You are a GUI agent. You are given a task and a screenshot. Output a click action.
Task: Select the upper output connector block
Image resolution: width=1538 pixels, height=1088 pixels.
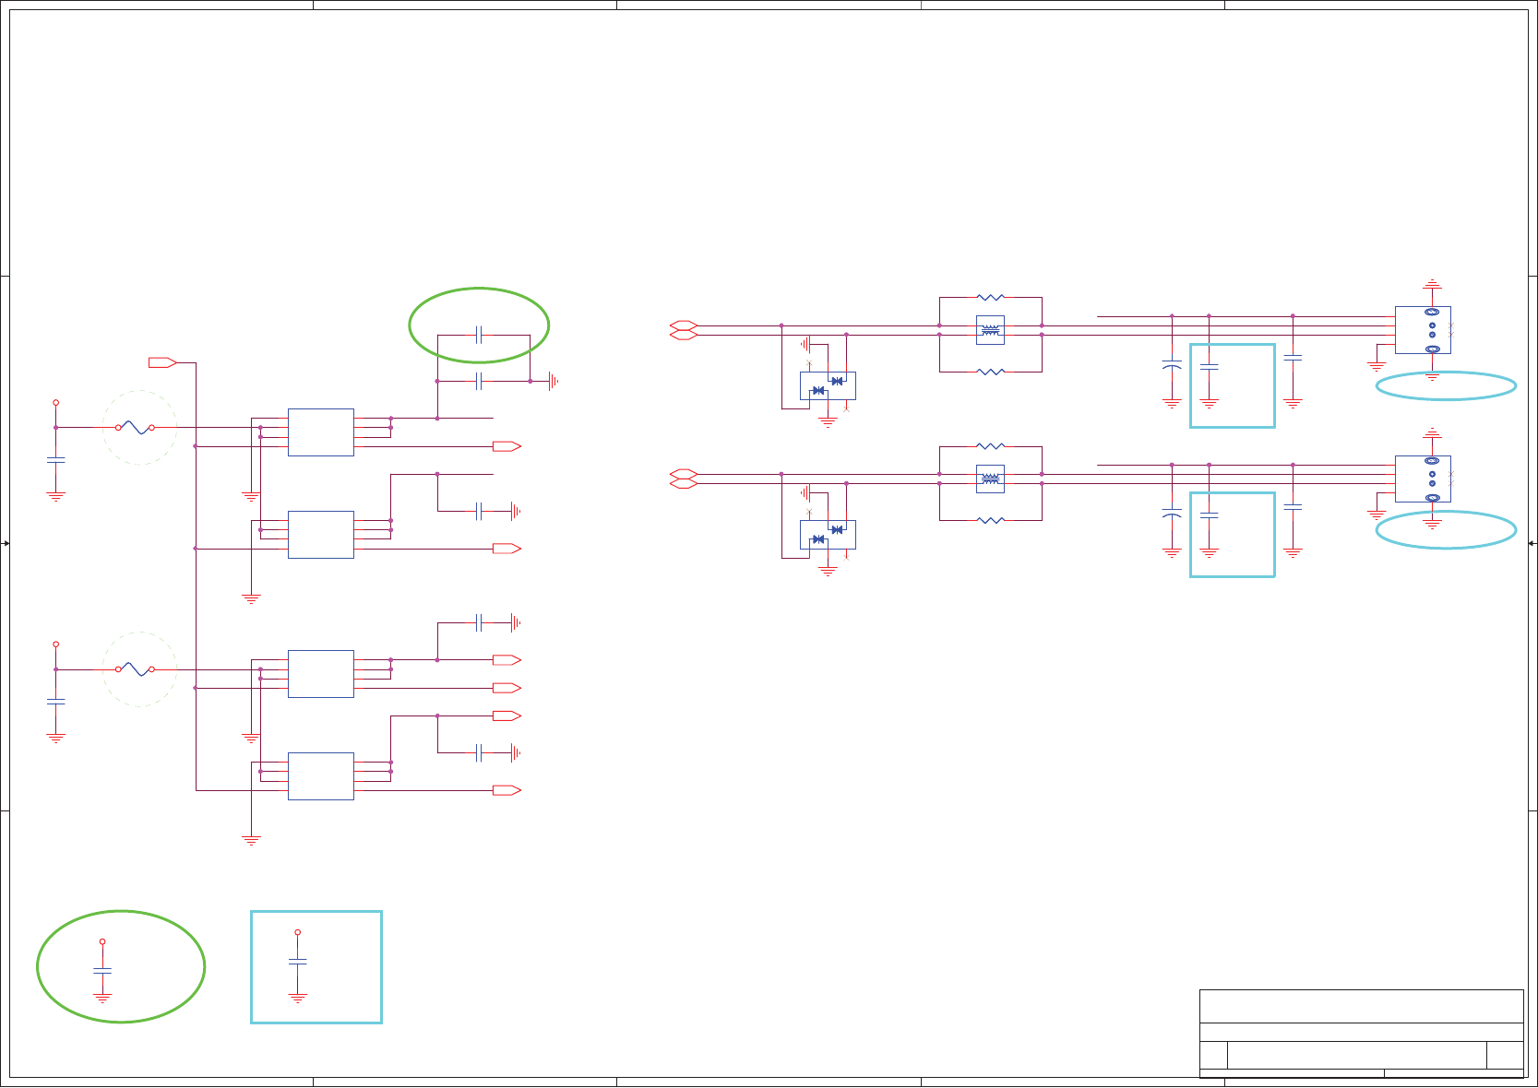(1423, 330)
